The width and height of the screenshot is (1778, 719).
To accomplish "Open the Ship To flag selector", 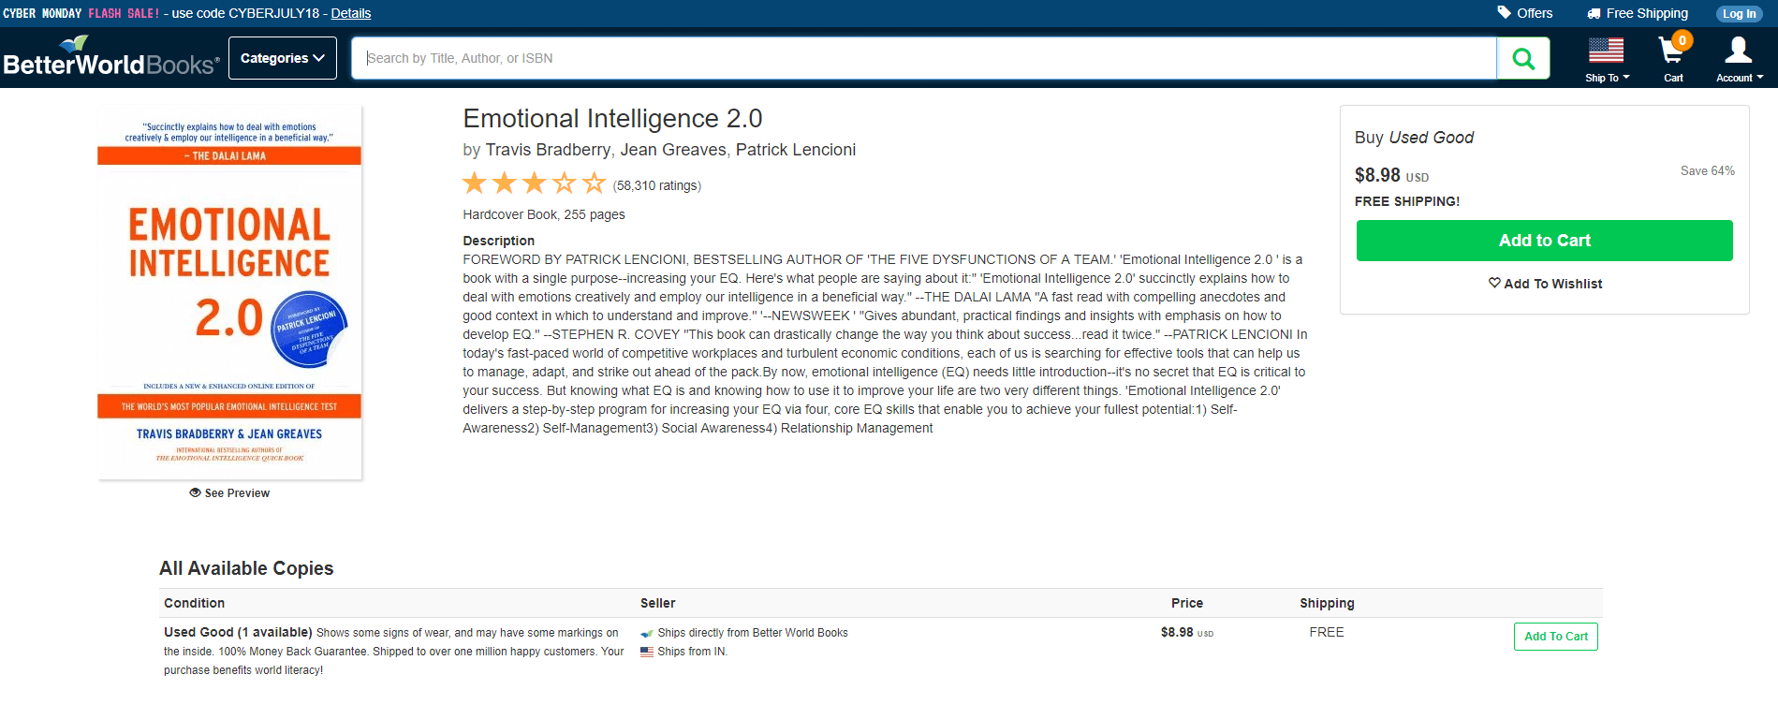I will 1607,59.
